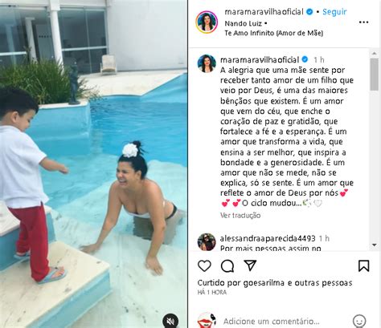Image resolution: width=381 pixels, height=328 pixels.
Task: Save post with the bookmark icon
Action: point(363,265)
